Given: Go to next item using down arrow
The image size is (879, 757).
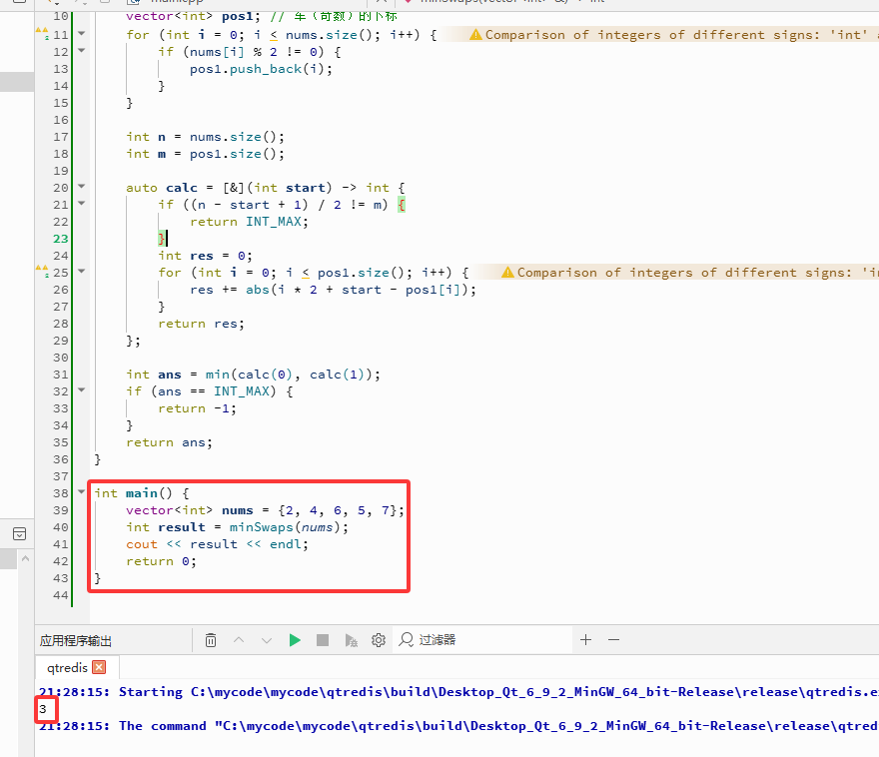Looking at the screenshot, I should (x=267, y=640).
